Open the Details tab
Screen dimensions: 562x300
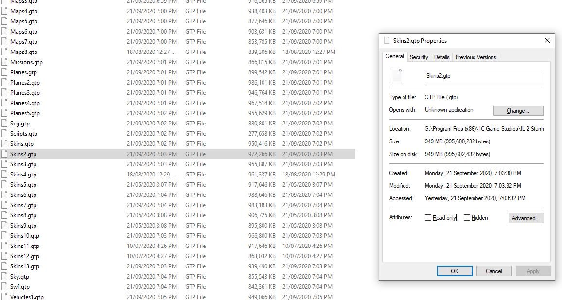pos(441,57)
